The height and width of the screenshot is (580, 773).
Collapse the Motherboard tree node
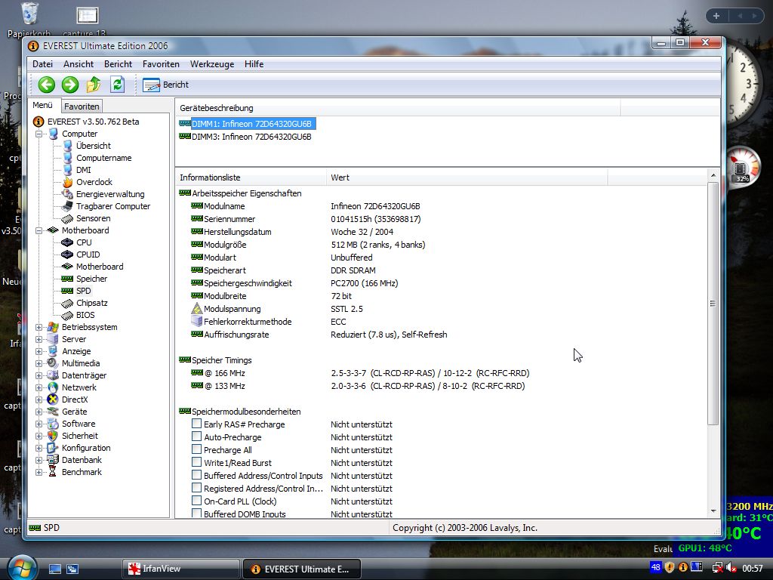point(39,230)
